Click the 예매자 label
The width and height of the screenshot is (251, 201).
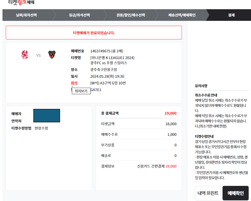coord(16,114)
